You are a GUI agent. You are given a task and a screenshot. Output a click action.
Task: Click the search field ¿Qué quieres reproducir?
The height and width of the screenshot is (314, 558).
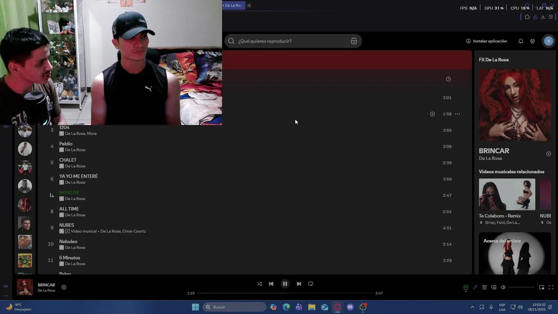click(292, 41)
